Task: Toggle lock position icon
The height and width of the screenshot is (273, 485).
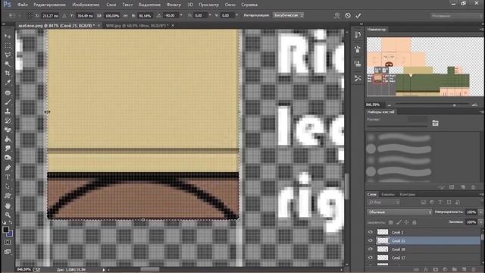Action: coord(406,222)
